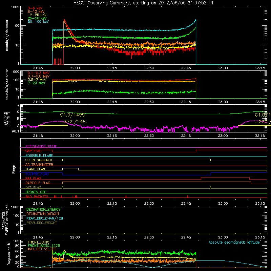The image size is (271, 271).
Task: Click the DECIMATION ENERGY or weight axis title
Action: [5, 220]
